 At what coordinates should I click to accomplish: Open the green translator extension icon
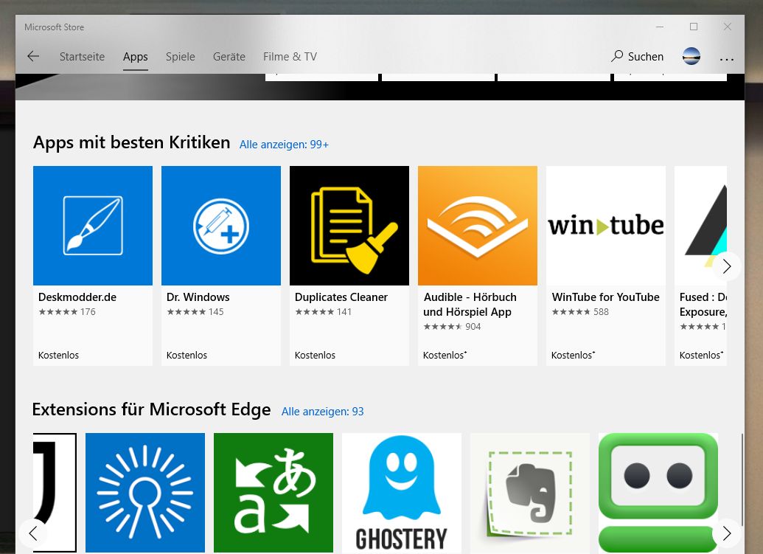(x=274, y=493)
